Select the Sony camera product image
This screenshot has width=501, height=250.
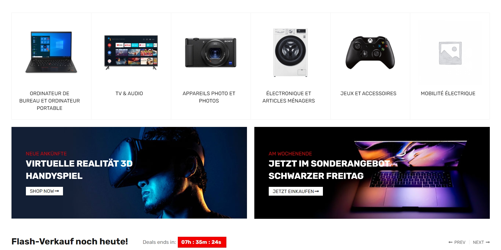[211, 52]
